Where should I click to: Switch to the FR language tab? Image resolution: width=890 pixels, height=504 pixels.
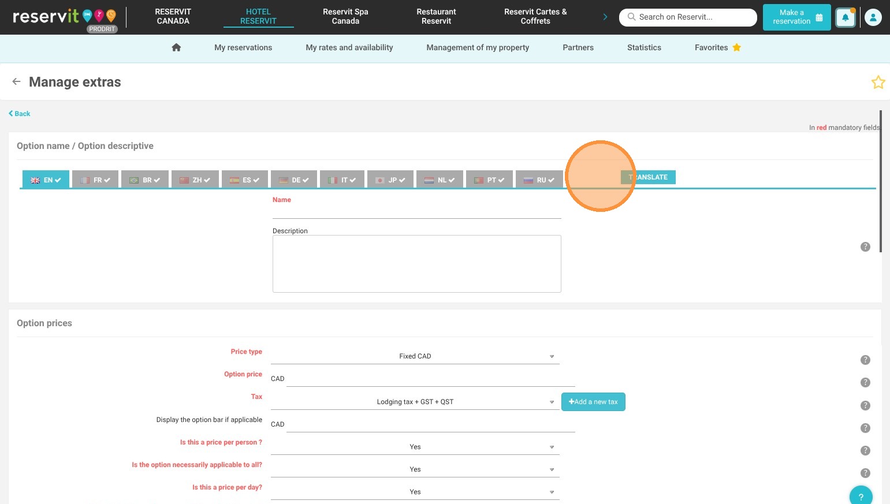point(95,180)
